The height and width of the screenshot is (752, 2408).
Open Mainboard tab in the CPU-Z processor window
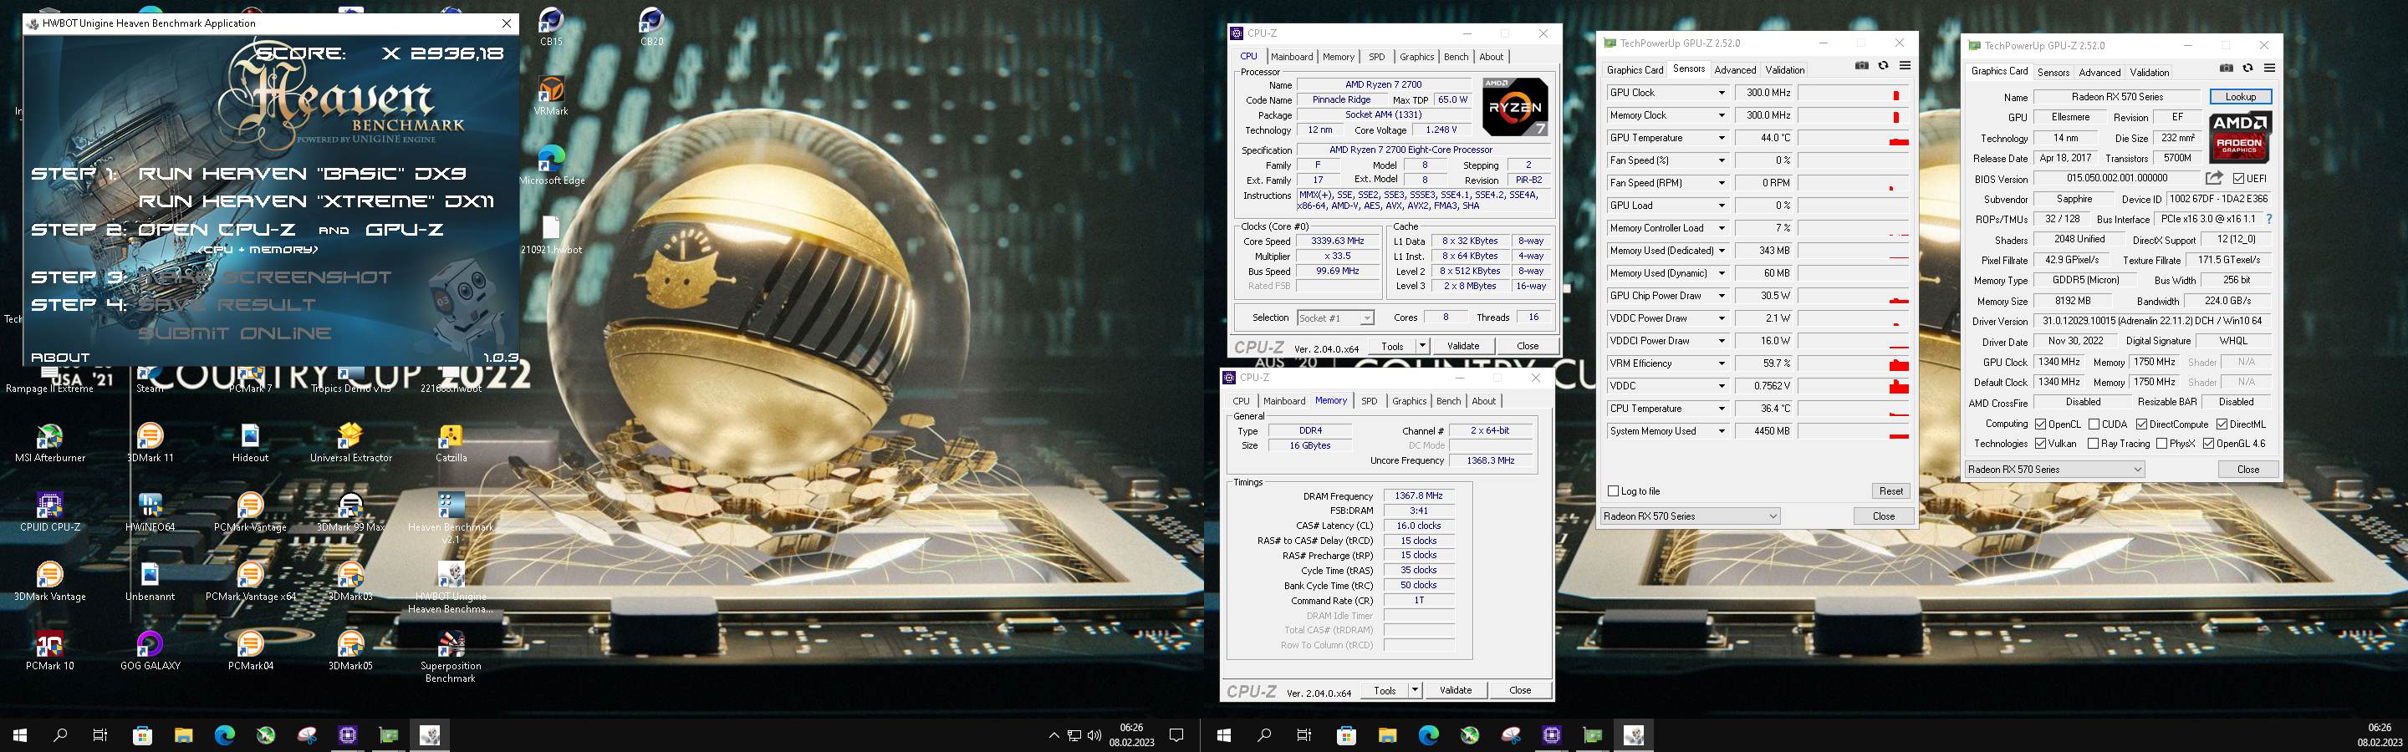point(1292,57)
